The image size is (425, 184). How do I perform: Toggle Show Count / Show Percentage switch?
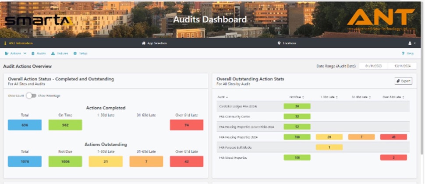[x=31, y=95]
